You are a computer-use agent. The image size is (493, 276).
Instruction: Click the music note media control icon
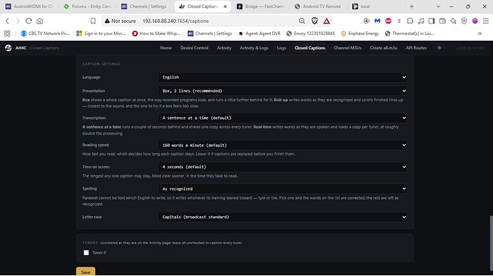tap(421, 21)
